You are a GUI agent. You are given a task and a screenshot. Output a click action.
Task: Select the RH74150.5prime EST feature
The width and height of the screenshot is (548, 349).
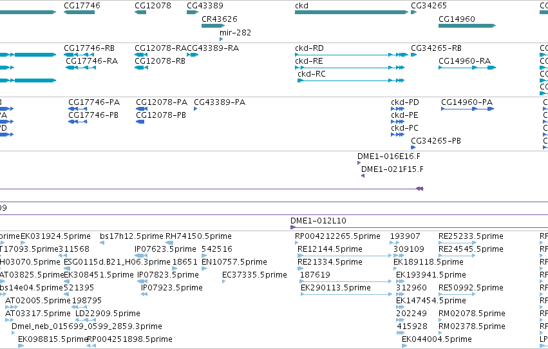click(x=169, y=243)
